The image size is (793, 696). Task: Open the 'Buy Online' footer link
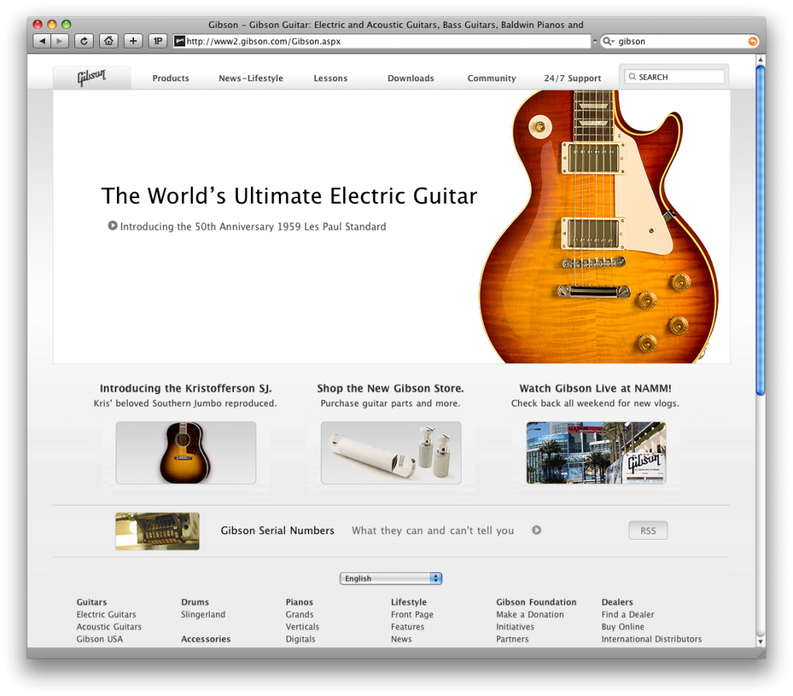click(x=623, y=627)
